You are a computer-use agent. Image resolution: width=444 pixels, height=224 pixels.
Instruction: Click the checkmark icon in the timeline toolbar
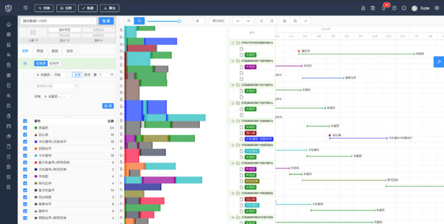click(x=305, y=21)
